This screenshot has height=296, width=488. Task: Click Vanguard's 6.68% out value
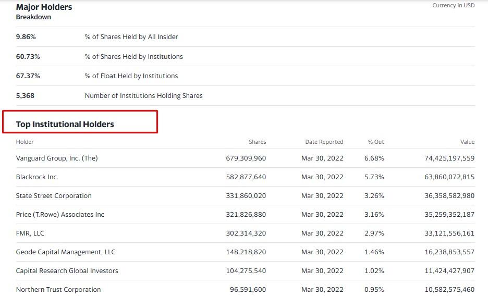[x=374, y=158]
